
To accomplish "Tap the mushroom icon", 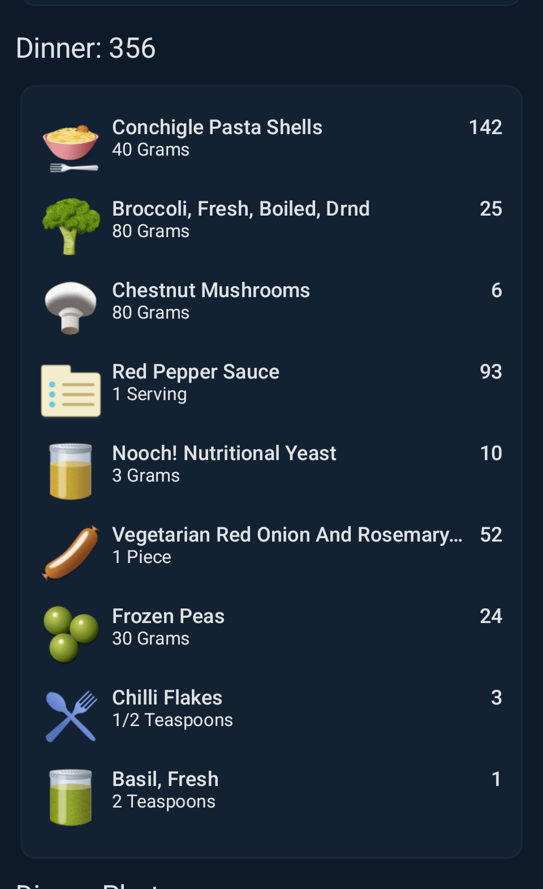I will point(71,308).
